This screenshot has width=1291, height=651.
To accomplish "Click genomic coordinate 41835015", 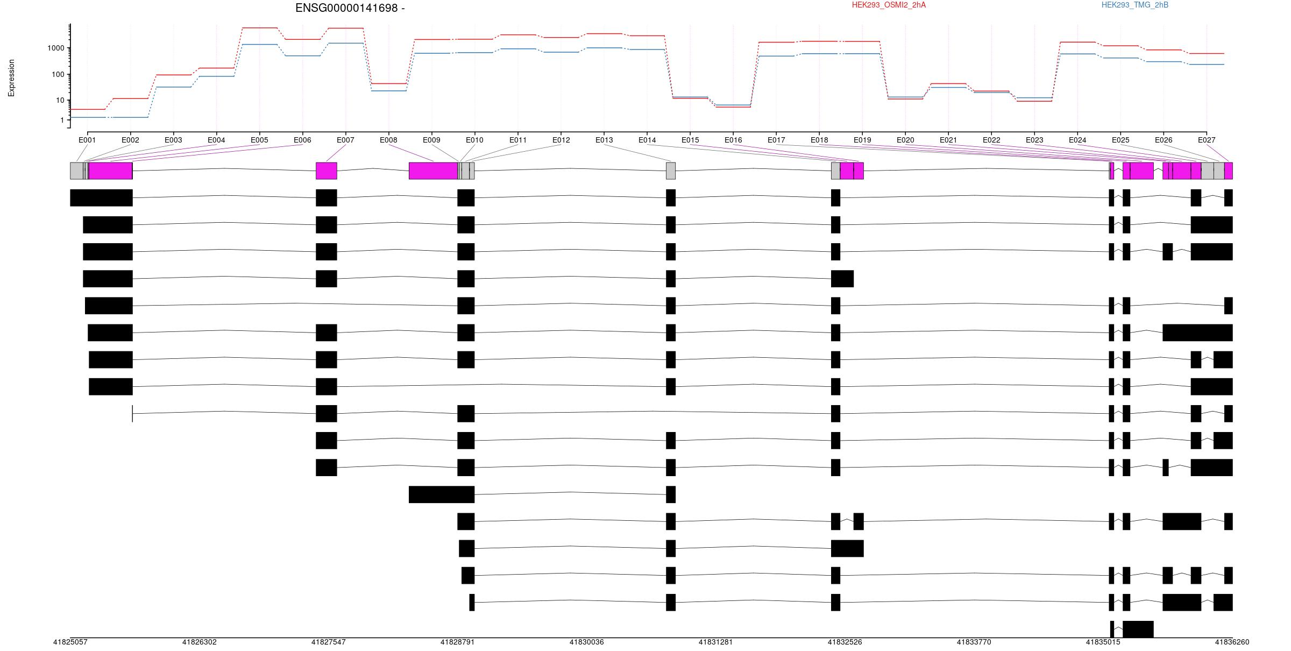I will tap(1103, 642).
